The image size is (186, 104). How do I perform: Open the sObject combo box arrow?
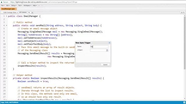[x=107, y=50]
